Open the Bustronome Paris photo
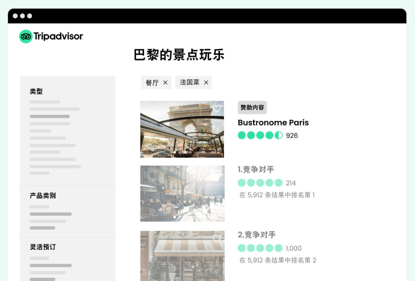 pyautogui.click(x=182, y=129)
